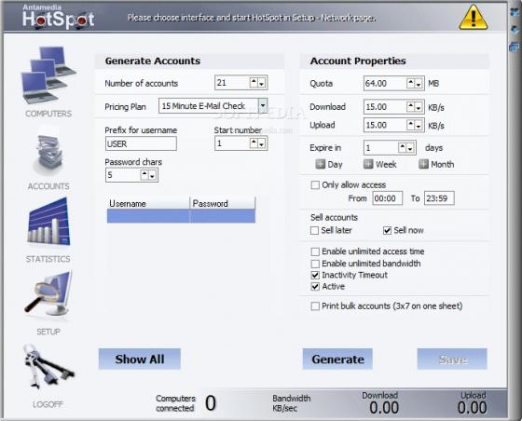Click the yellow warning triangle icon
Image resolution: width=522 pixels, height=421 pixels.
474,18
